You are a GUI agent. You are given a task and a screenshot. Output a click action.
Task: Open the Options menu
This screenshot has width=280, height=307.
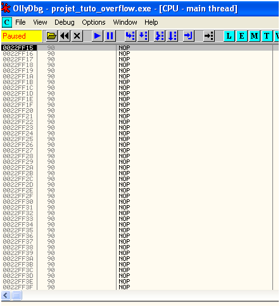94,22
